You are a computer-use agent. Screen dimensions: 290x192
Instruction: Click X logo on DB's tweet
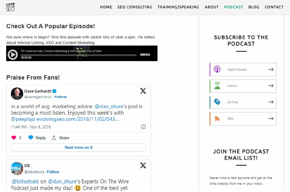tap(143, 165)
